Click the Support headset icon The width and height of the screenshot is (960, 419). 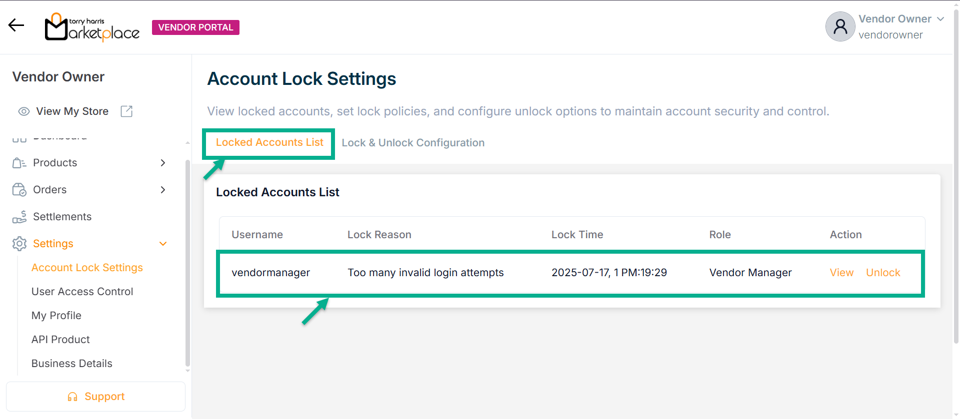(72, 397)
